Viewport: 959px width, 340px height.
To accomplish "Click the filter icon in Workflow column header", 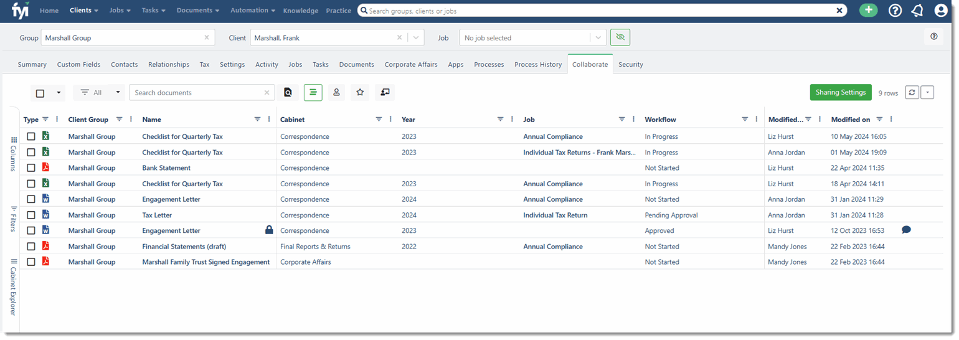I will click(x=745, y=119).
